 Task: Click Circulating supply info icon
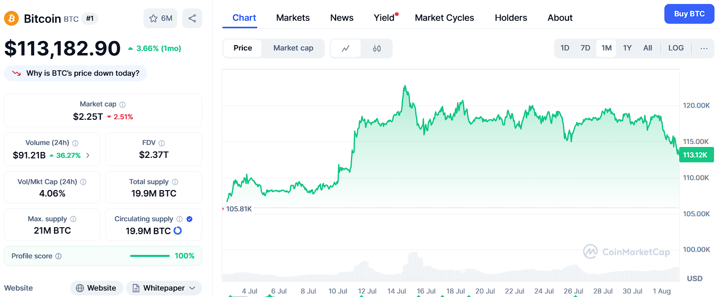click(180, 219)
